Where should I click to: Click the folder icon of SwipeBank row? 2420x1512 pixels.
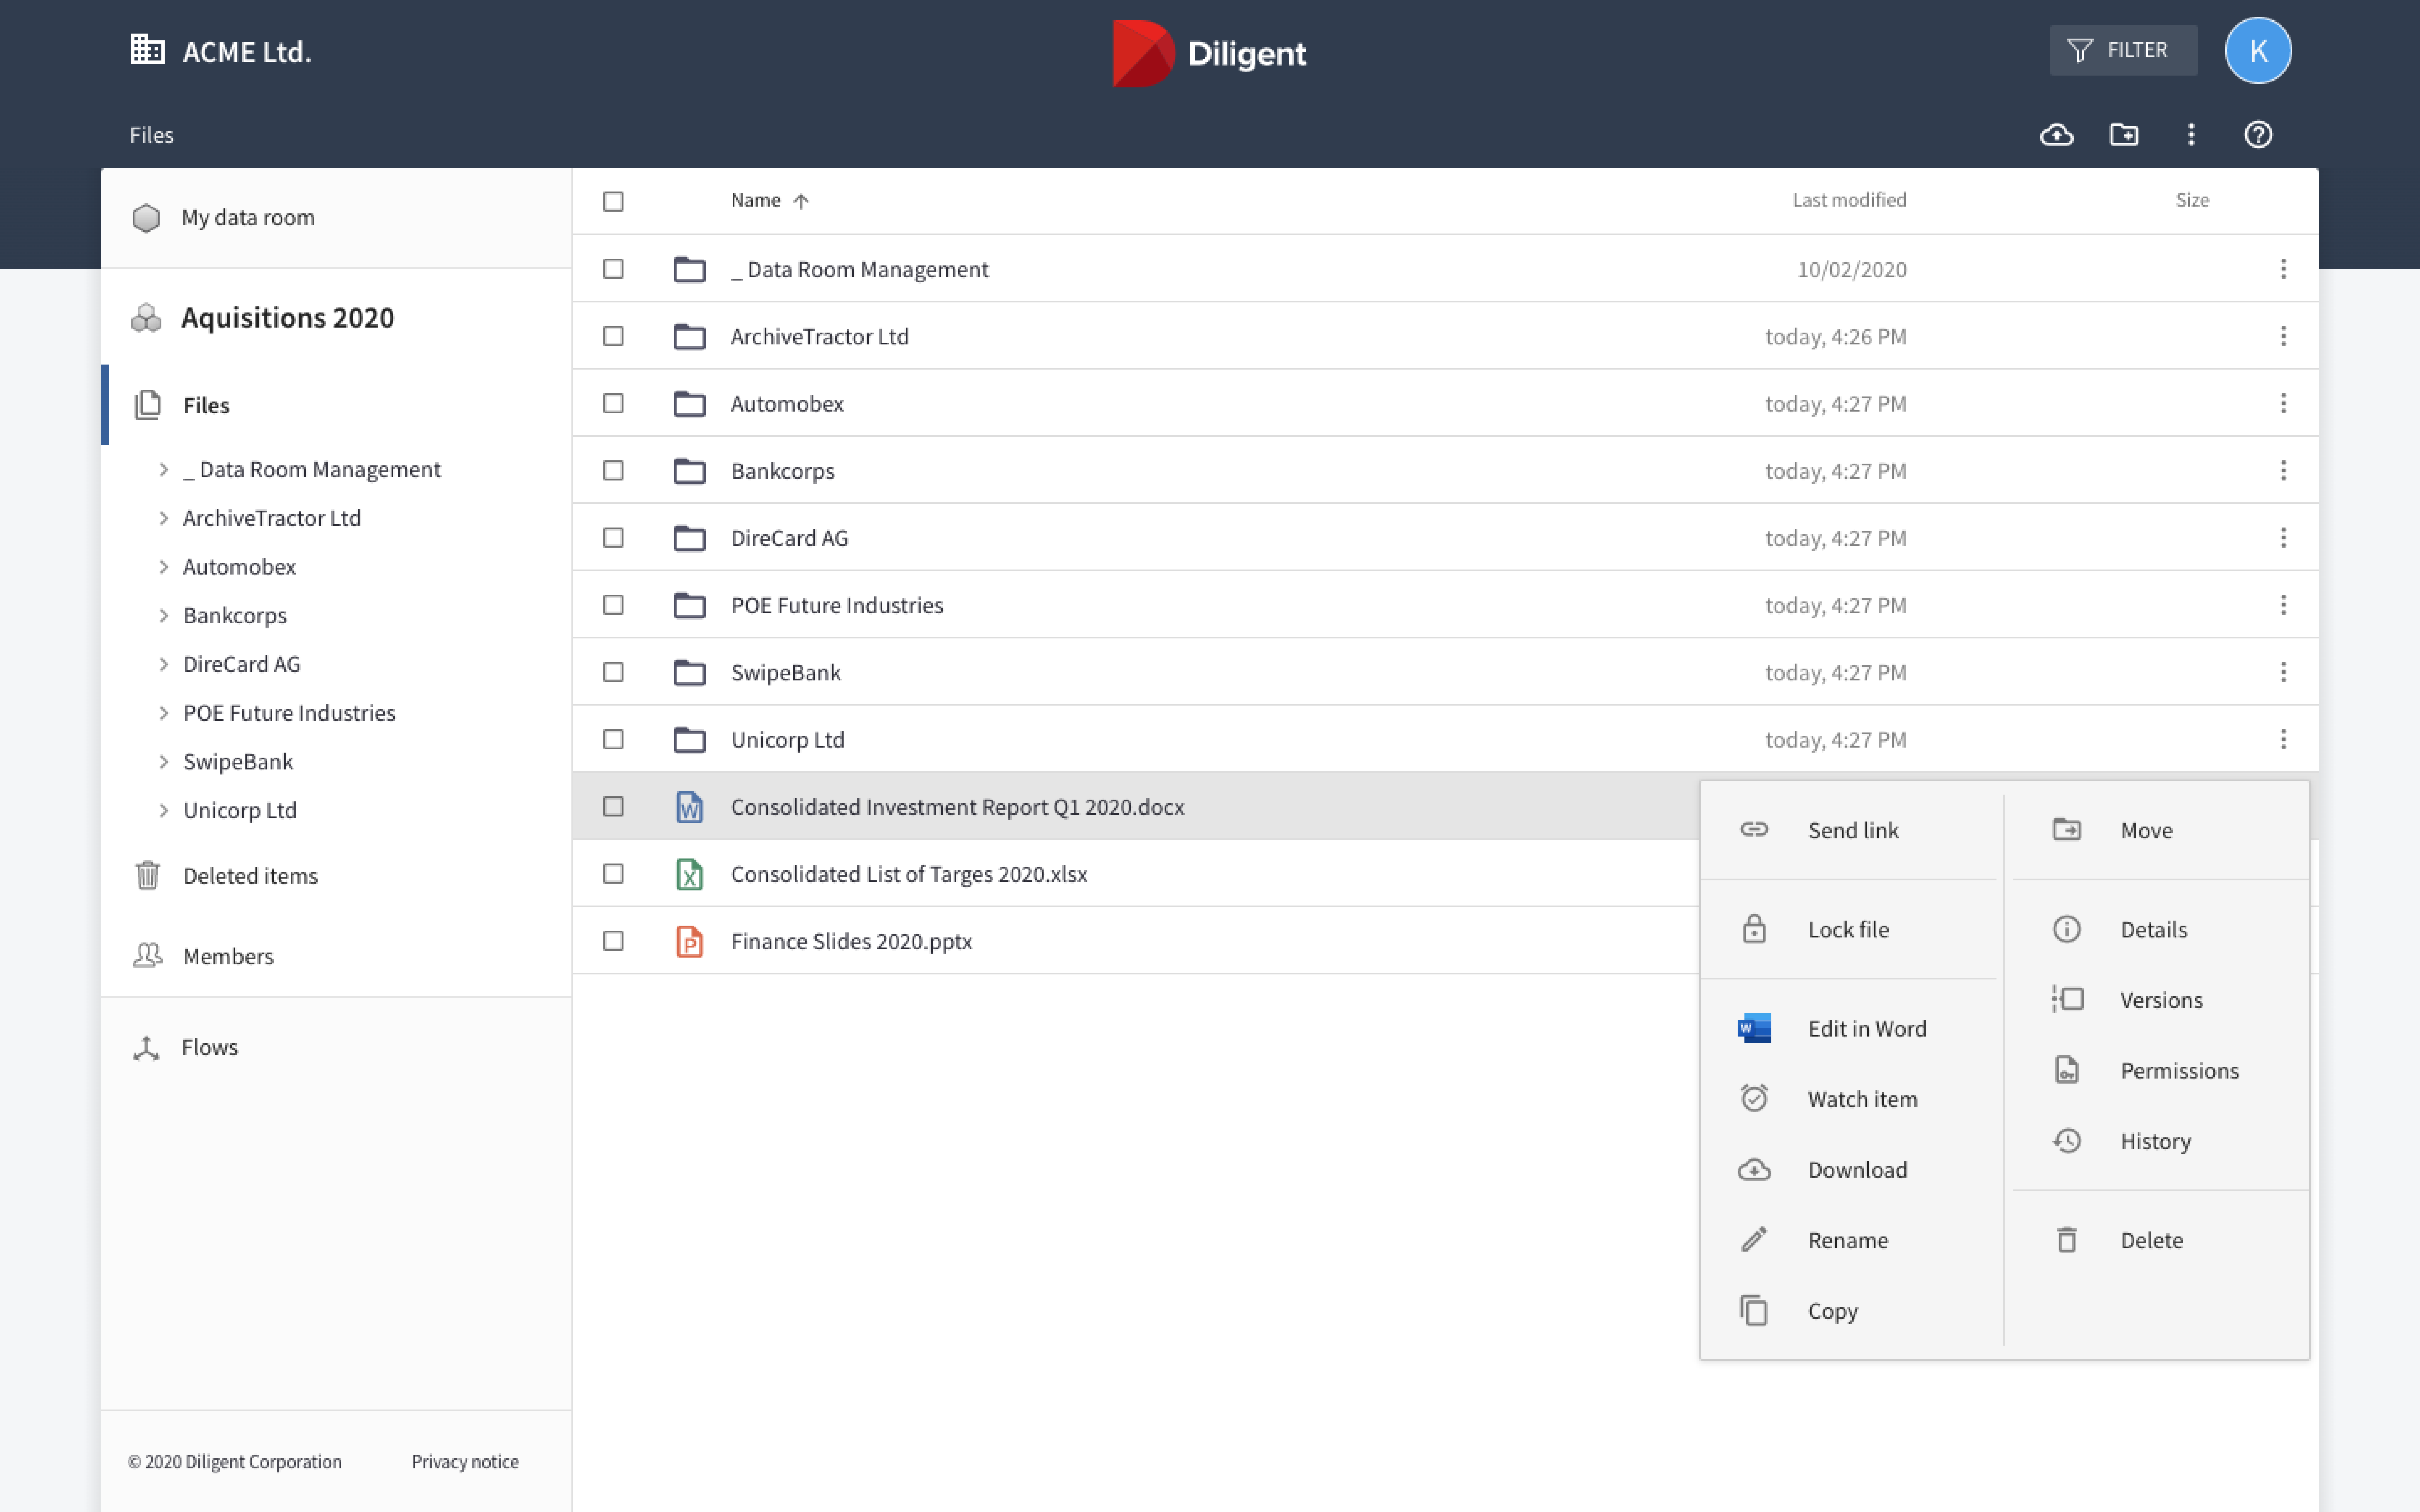689,672
